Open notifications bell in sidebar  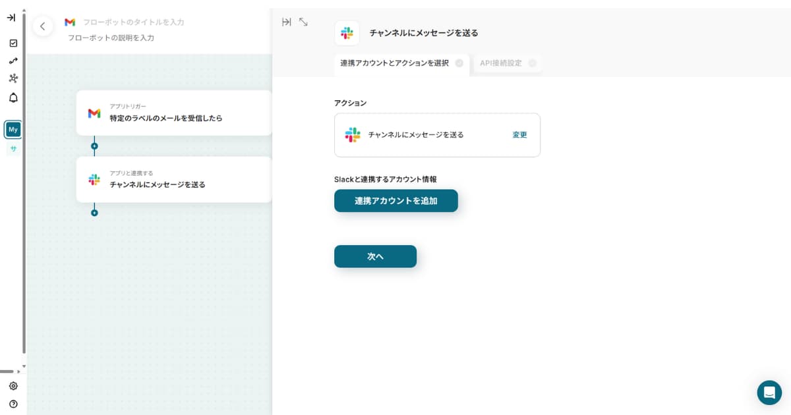click(13, 98)
